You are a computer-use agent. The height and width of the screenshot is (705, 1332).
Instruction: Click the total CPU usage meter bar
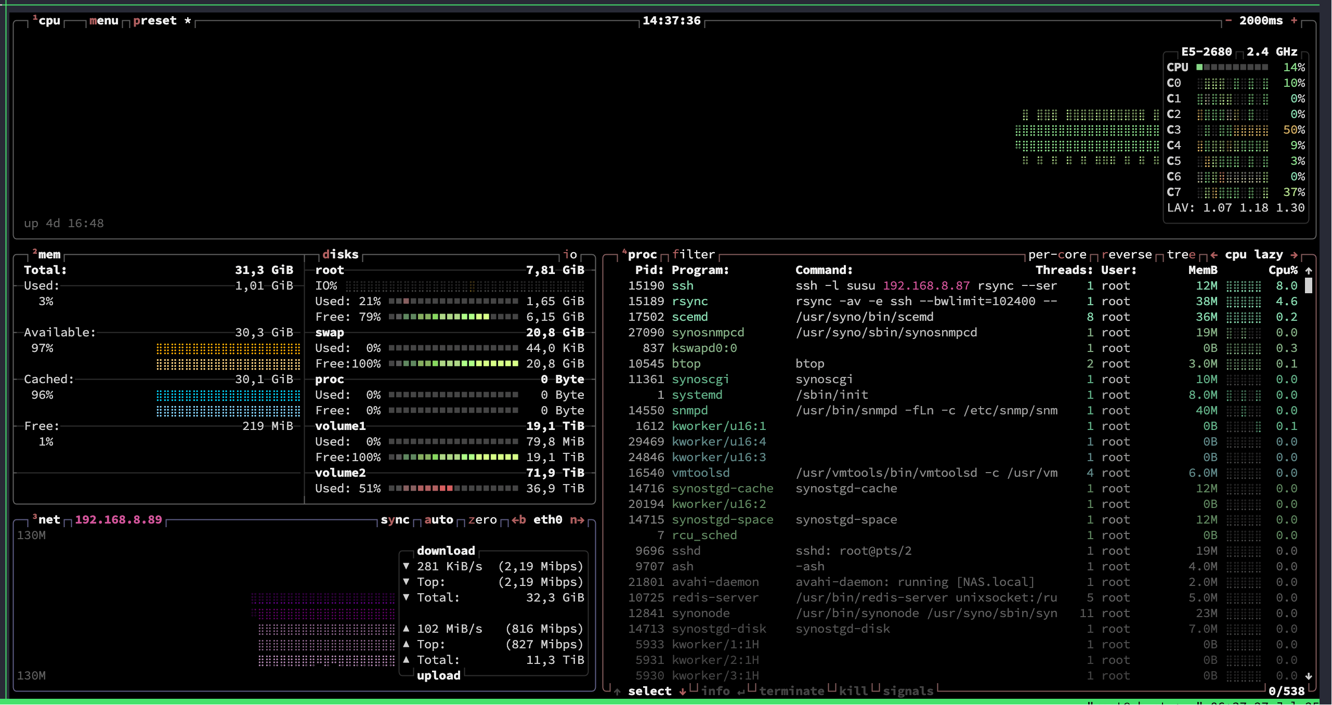[1232, 67]
